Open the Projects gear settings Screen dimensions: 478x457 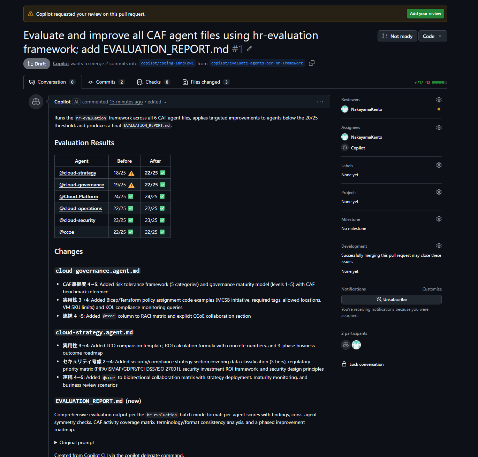[x=439, y=192]
